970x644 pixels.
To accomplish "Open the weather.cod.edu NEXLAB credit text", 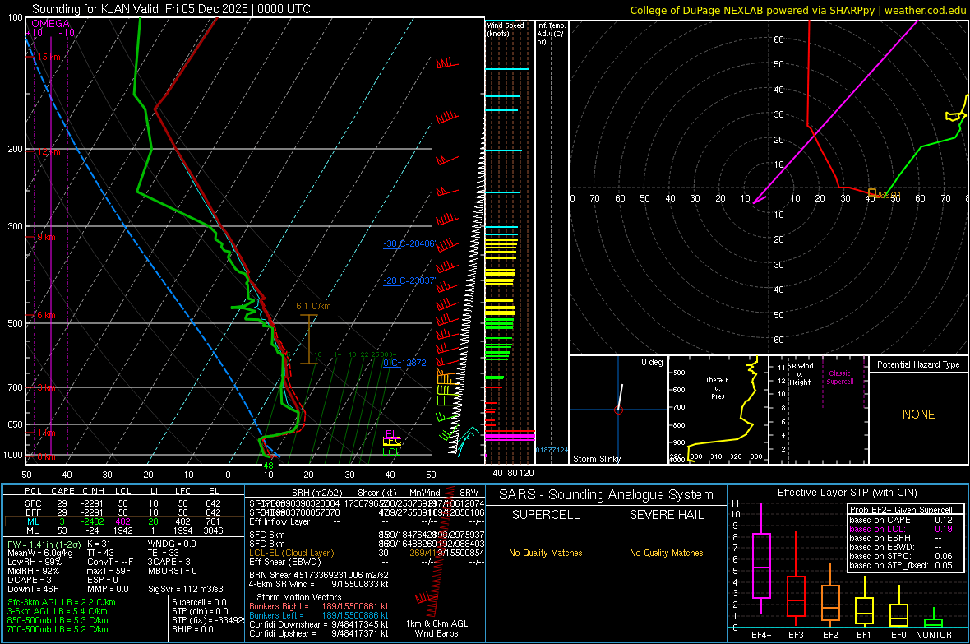I will [797, 10].
